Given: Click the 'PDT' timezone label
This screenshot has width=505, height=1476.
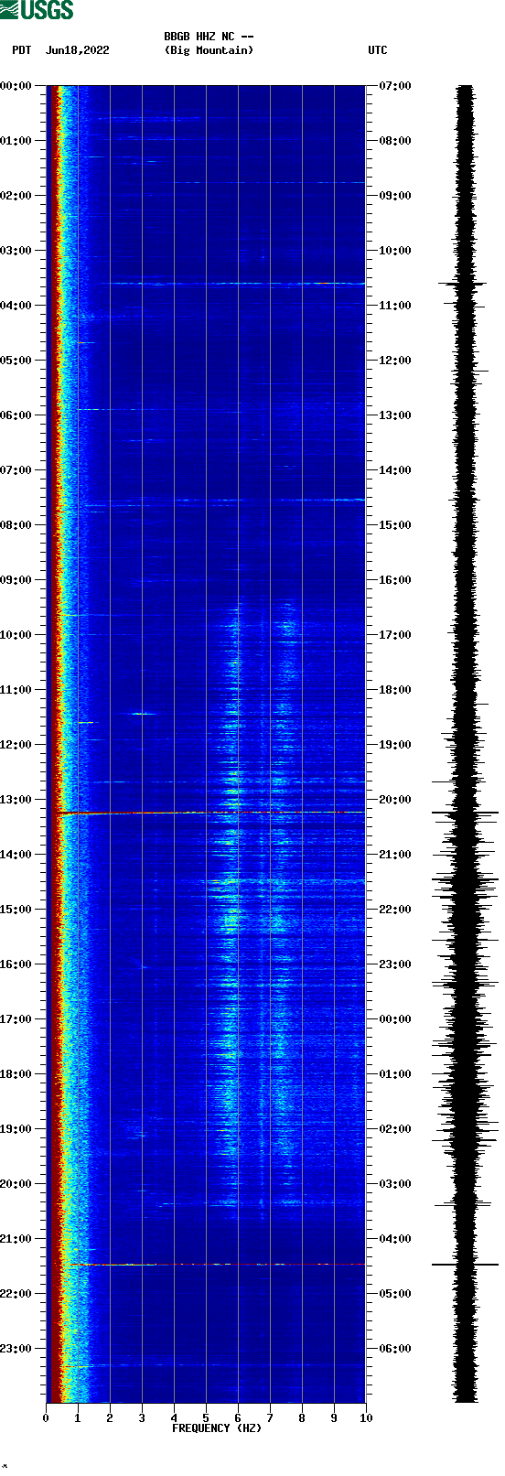Looking at the screenshot, I should [x=22, y=50].
